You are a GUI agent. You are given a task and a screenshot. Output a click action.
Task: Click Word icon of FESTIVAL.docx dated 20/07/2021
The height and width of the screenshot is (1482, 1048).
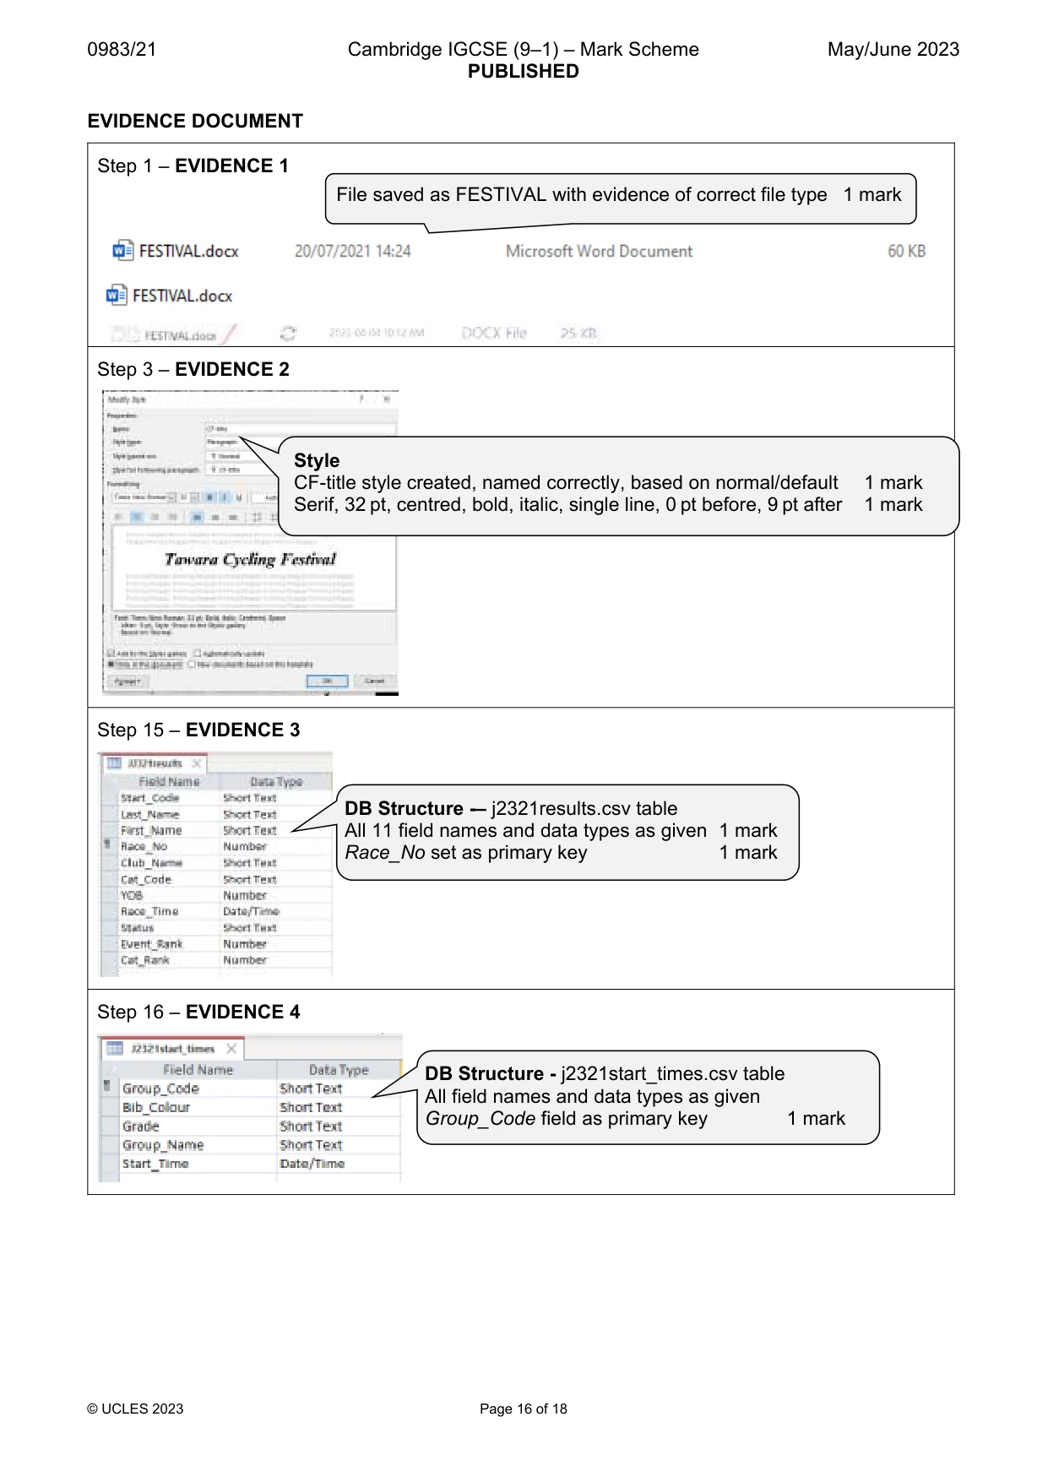pos(123,251)
